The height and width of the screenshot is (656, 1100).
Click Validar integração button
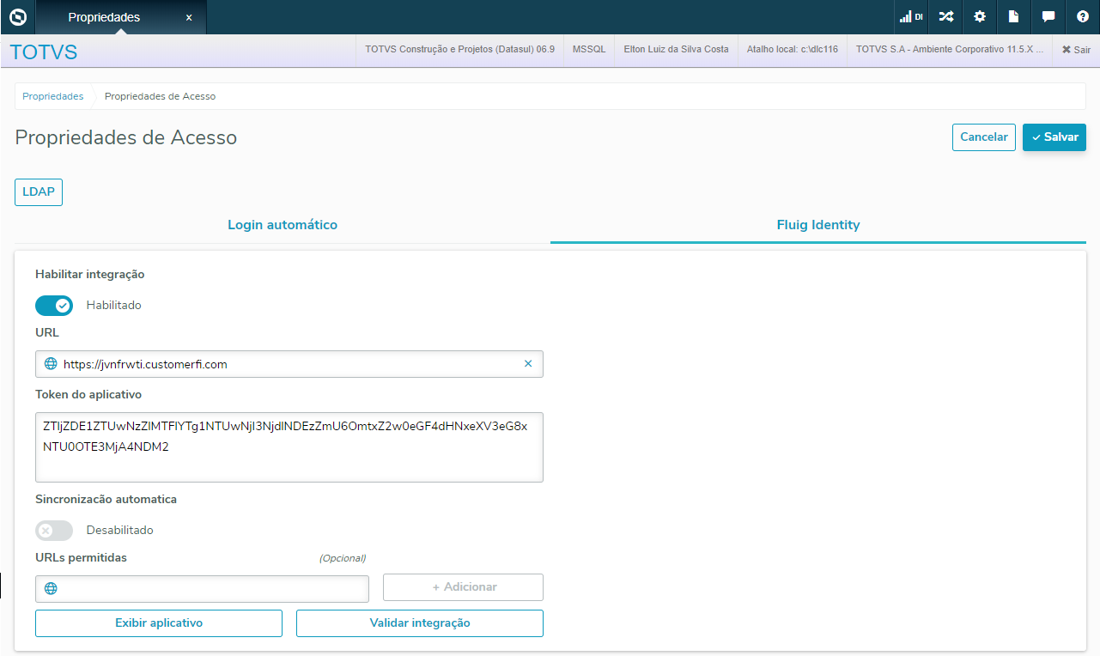[x=420, y=623]
